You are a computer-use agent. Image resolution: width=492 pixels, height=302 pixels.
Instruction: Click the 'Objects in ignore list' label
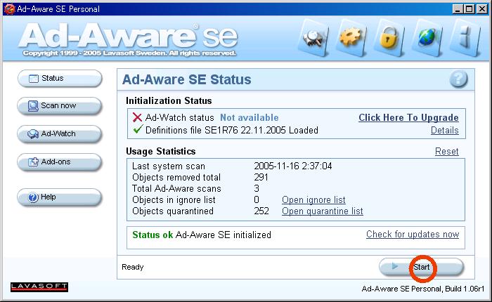tap(174, 199)
